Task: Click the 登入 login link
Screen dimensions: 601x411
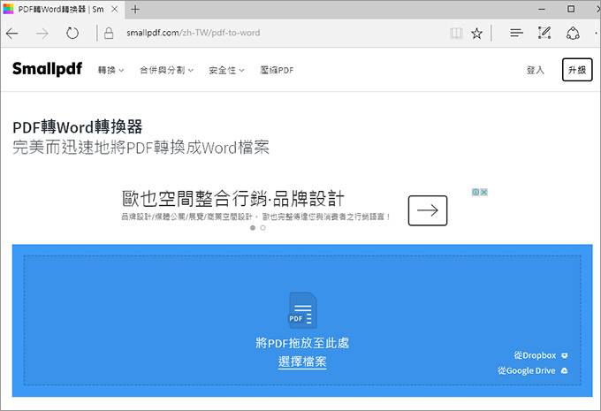Action: [535, 70]
